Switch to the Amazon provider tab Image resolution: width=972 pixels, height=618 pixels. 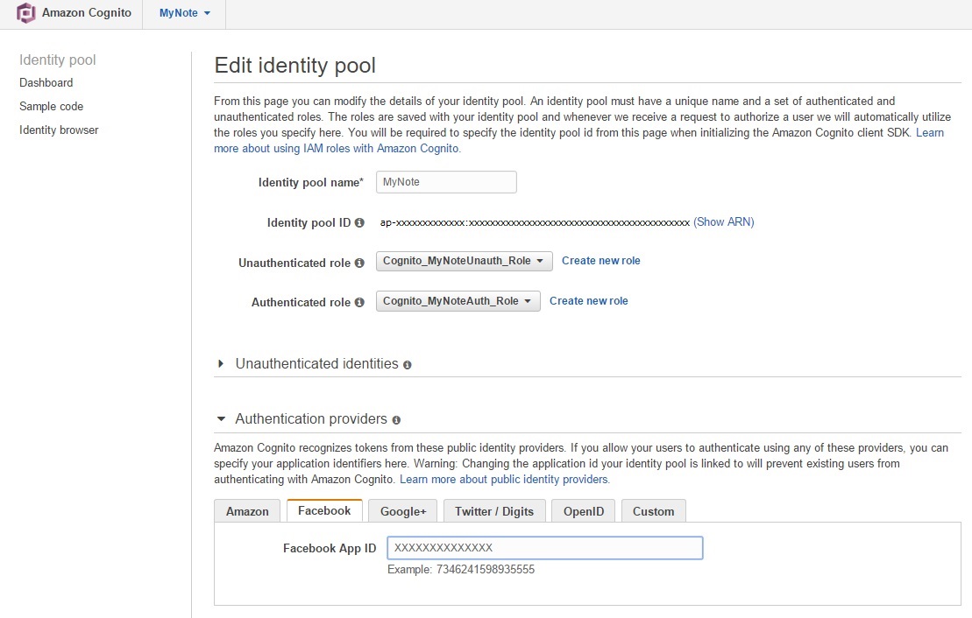click(x=247, y=511)
